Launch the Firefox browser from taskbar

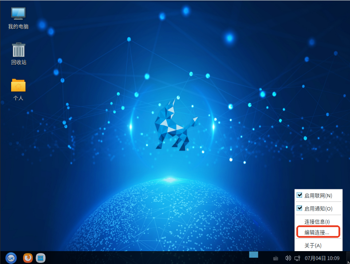(x=28, y=258)
